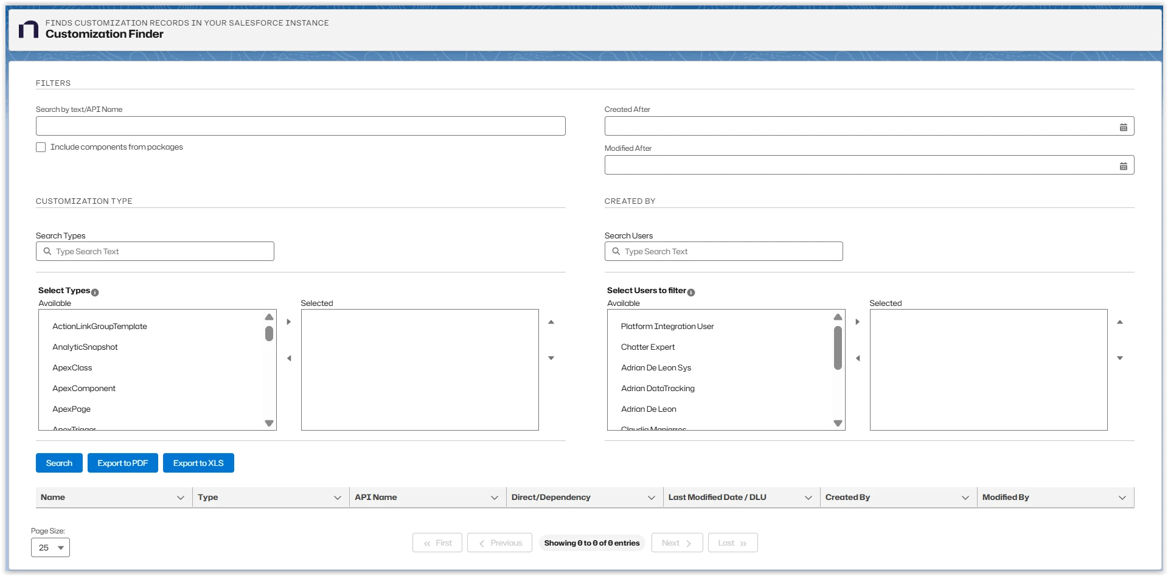The width and height of the screenshot is (1168, 576).
Task: Open the Modified After calendar picker
Action: click(1123, 166)
